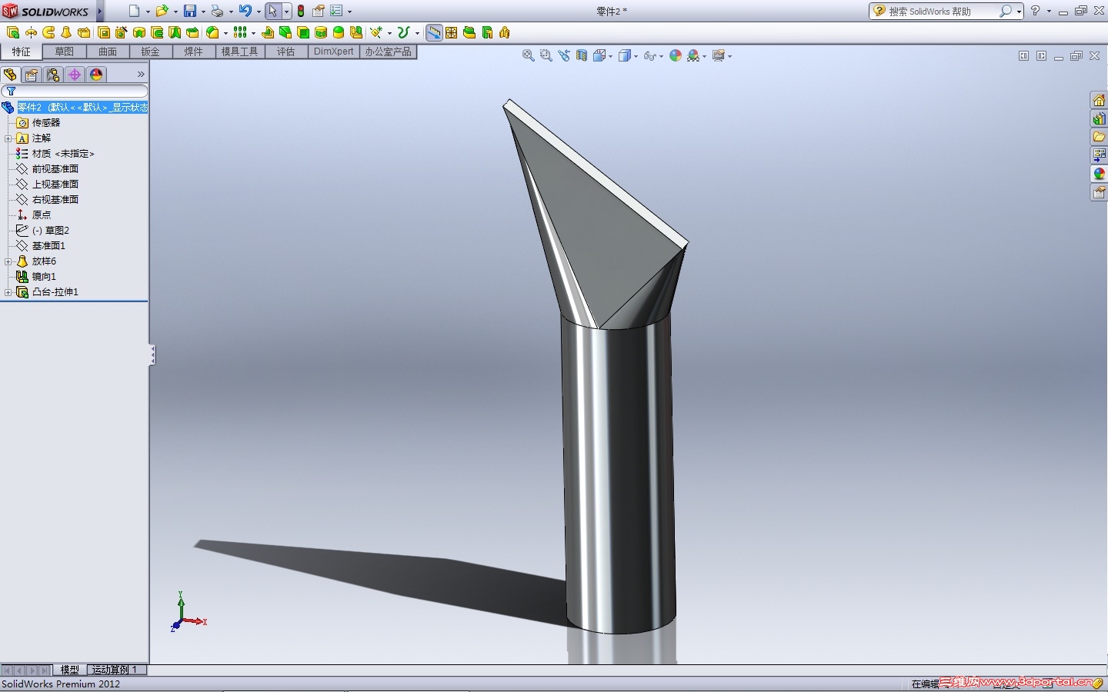This screenshot has width=1108, height=692.
Task: Open the 办公室产品 ribbon tab
Action: [389, 52]
